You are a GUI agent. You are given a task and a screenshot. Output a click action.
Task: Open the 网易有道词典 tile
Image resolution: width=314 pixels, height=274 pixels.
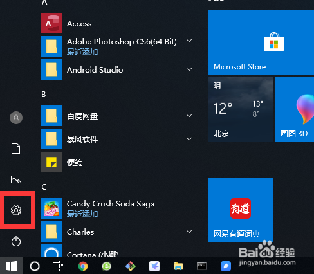click(x=241, y=210)
